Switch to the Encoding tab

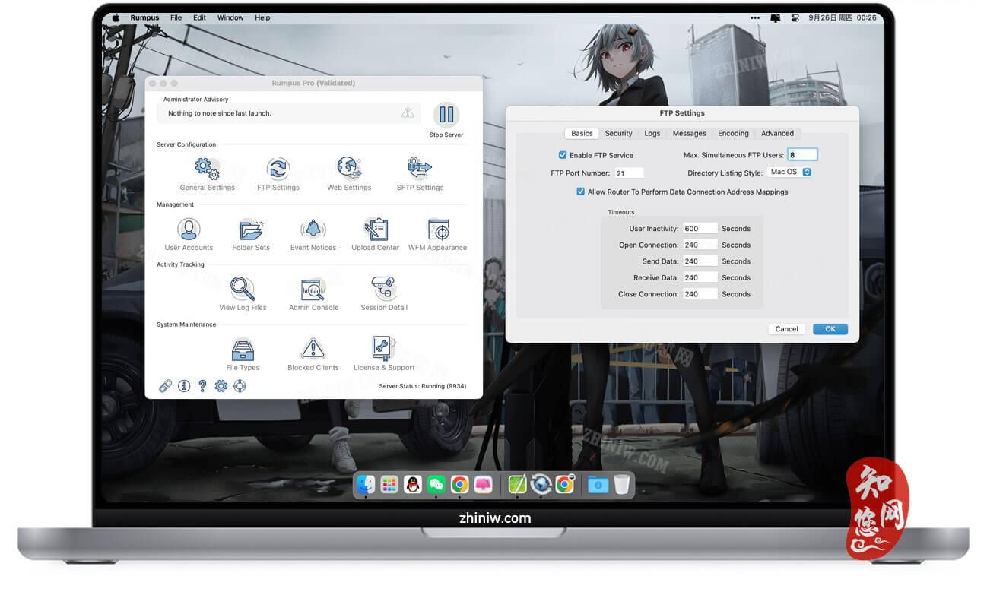(x=733, y=133)
